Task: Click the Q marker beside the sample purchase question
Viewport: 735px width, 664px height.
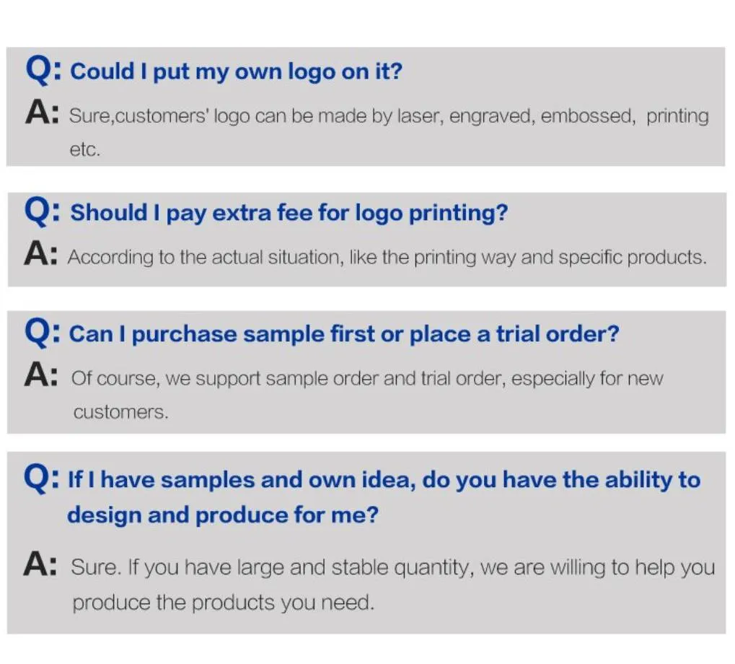Action: tap(42, 333)
